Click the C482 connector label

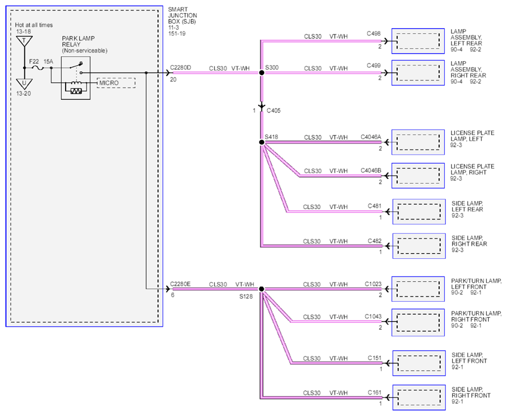click(375, 241)
